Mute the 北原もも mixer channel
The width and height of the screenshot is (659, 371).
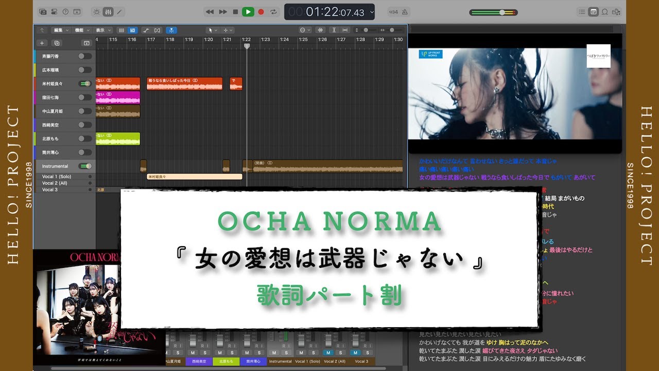click(x=220, y=352)
